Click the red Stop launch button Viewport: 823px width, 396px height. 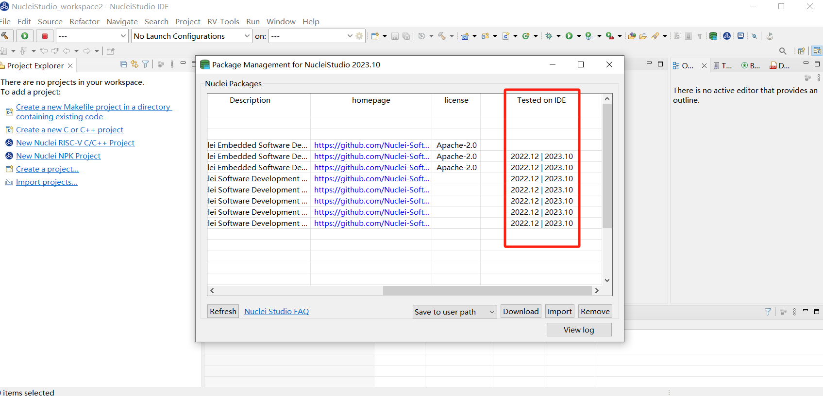[45, 36]
